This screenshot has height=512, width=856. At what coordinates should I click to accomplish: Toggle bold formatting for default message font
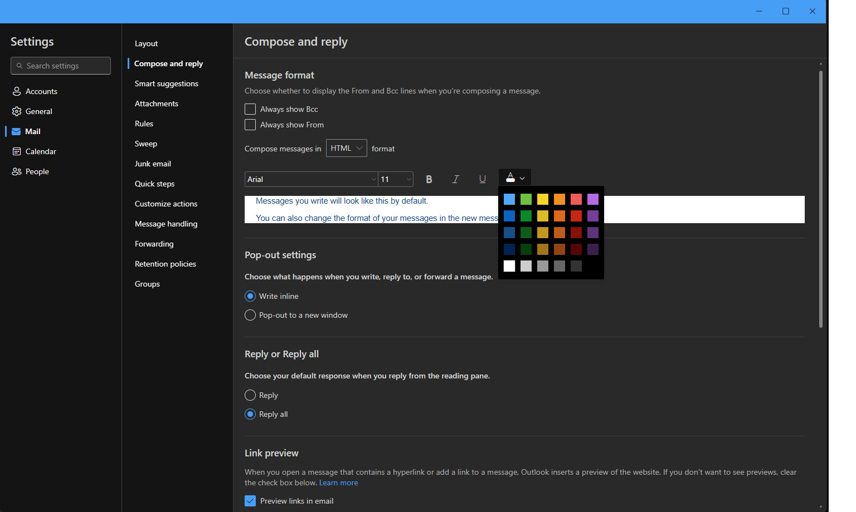[429, 179]
